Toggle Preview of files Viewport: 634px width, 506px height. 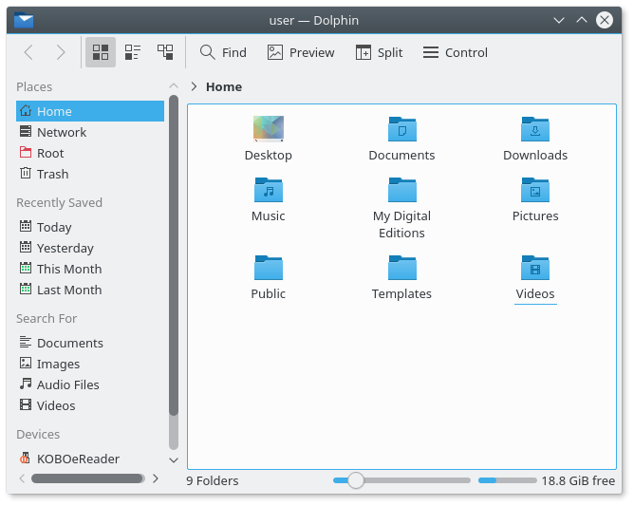pyautogui.click(x=301, y=52)
